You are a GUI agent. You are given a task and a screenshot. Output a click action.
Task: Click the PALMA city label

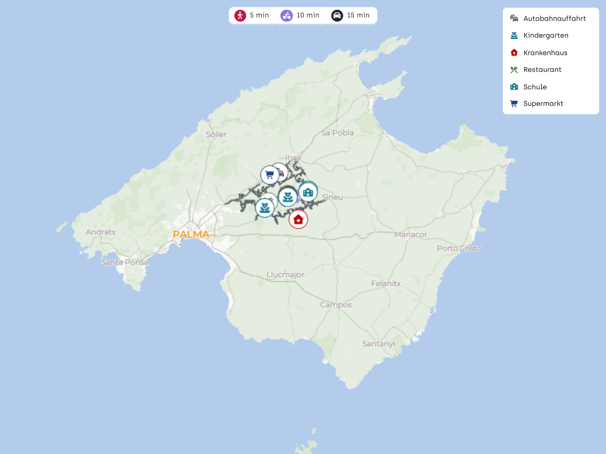[x=191, y=235]
